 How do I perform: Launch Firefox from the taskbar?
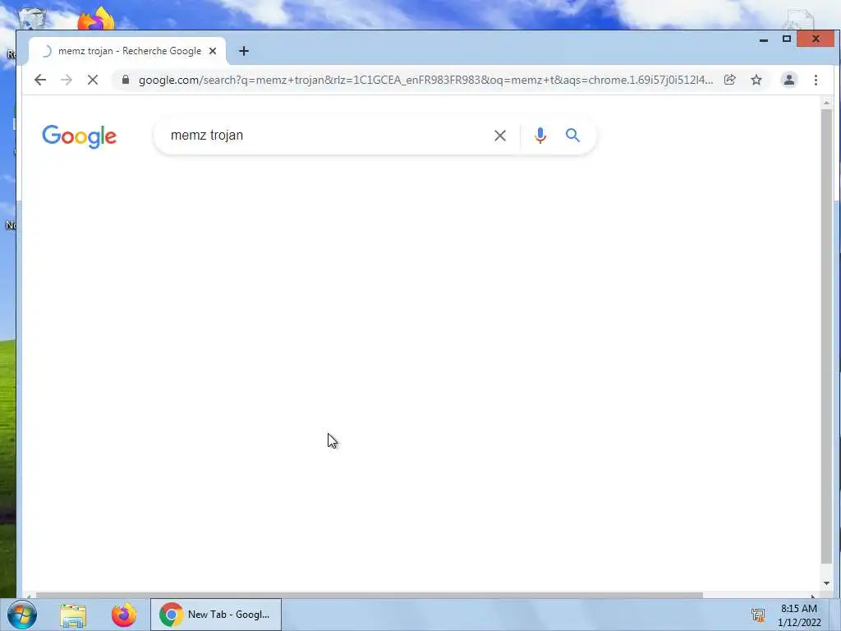pyautogui.click(x=124, y=615)
